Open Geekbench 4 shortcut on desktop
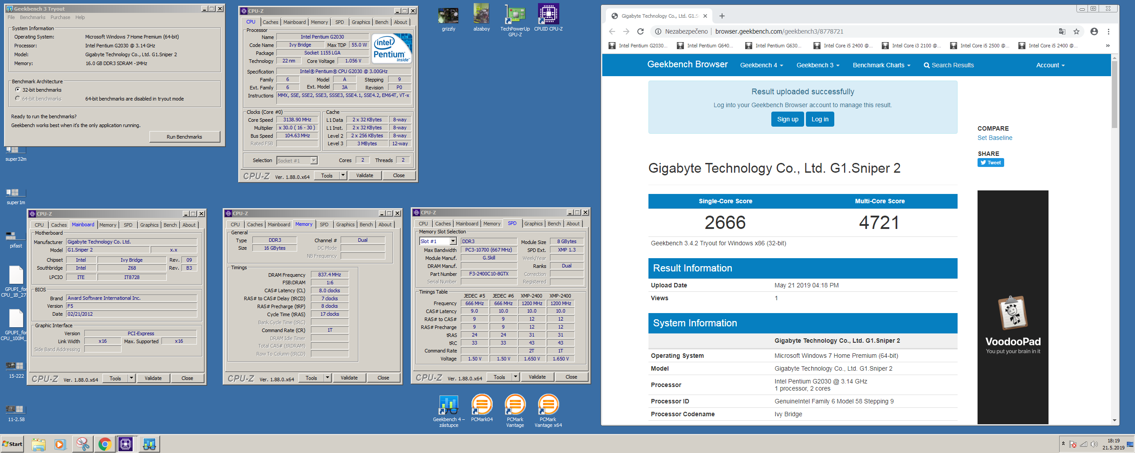1135x453 pixels. coord(448,411)
